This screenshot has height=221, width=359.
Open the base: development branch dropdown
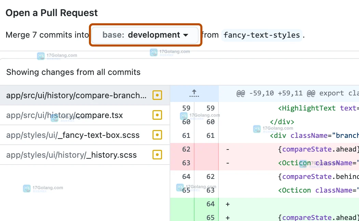[145, 35]
